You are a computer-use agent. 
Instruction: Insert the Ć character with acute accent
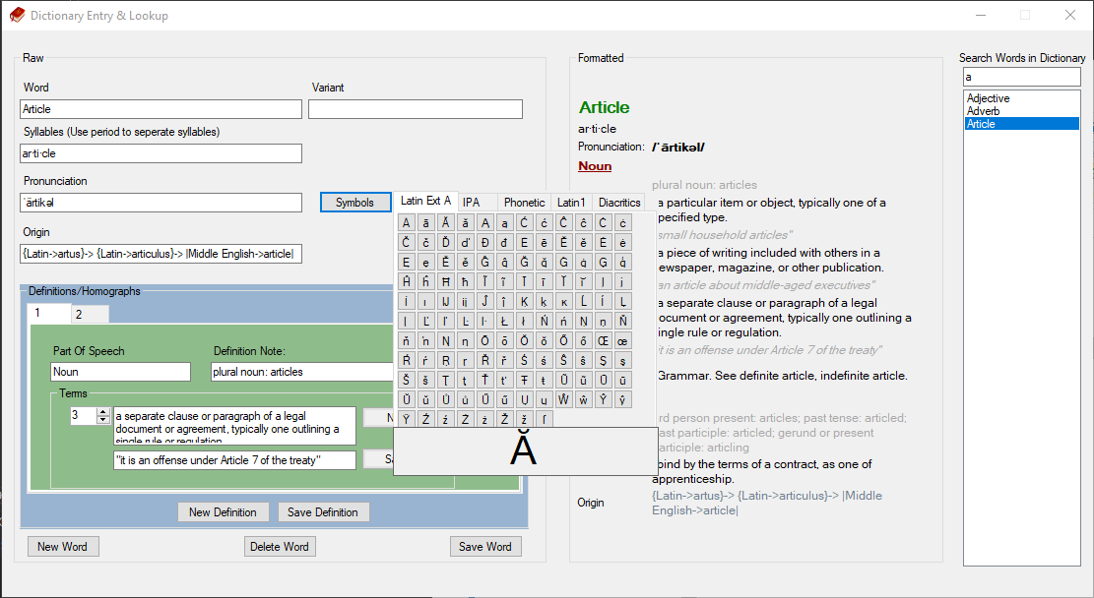point(522,222)
